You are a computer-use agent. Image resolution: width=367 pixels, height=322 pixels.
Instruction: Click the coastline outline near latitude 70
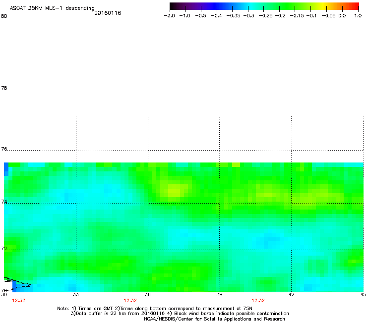(17, 283)
